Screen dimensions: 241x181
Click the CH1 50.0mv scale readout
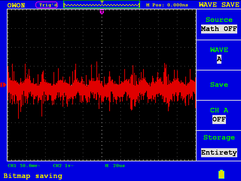pos(24,166)
